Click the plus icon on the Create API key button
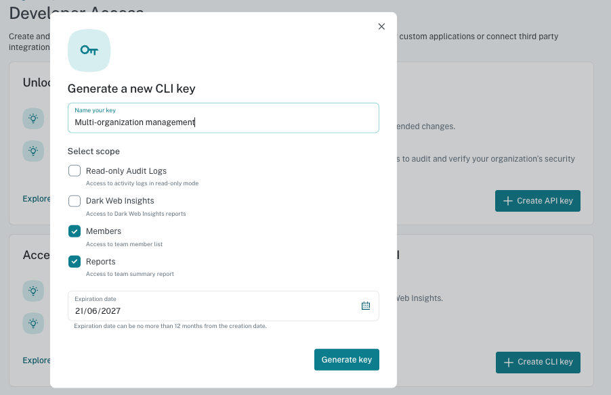 click(x=508, y=201)
